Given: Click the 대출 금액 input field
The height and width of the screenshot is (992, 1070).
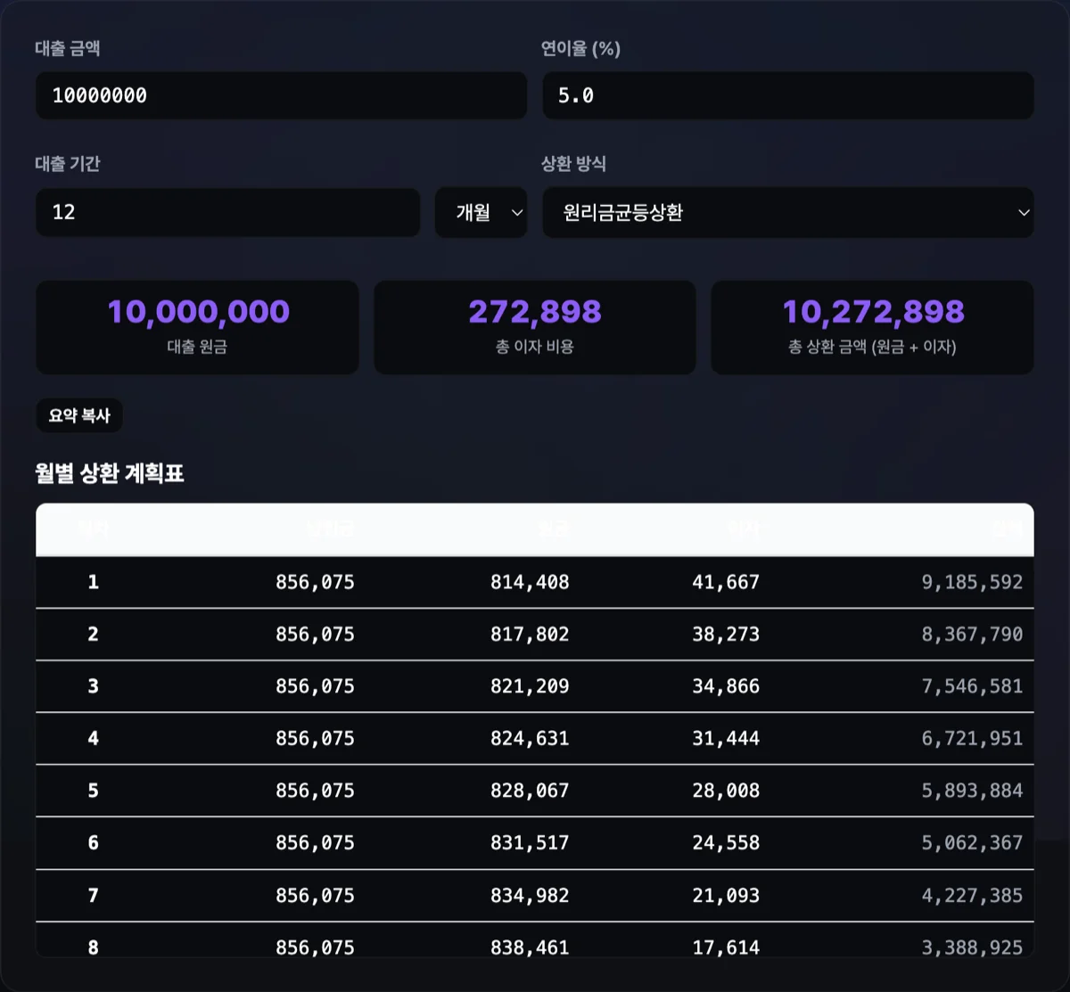Looking at the screenshot, I should pos(281,95).
